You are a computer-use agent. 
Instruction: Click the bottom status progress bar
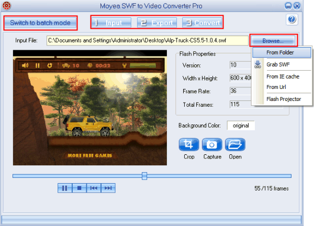pos(151,220)
